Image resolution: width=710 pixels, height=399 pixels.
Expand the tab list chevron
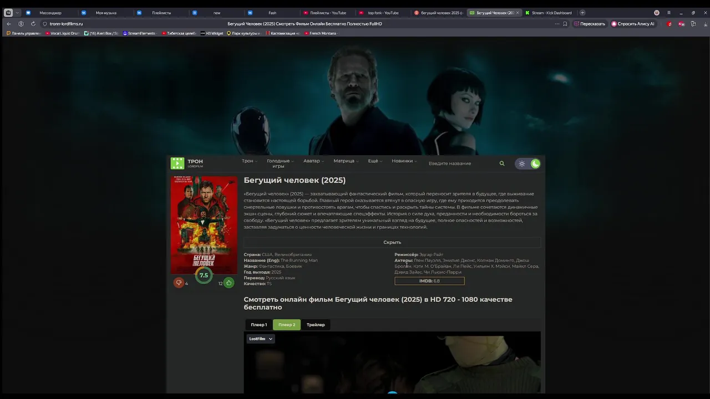click(x=18, y=13)
